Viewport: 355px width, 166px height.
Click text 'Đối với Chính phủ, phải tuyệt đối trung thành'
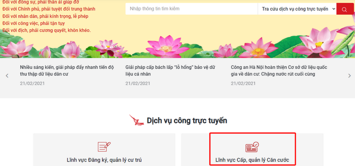click(x=49, y=9)
